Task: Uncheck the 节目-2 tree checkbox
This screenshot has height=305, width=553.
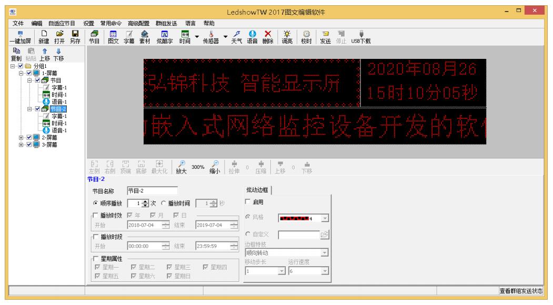Action: click(x=37, y=109)
